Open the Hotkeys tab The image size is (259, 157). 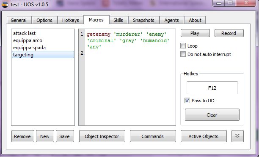[71, 20]
